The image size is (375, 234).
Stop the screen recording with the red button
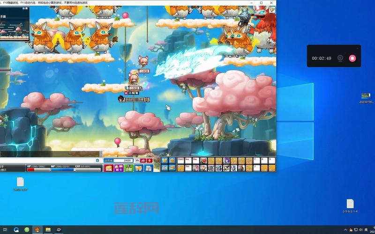click(352, 58)
